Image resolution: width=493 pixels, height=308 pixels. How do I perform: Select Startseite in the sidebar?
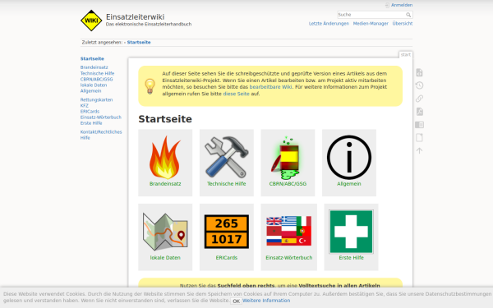[92, 59]
